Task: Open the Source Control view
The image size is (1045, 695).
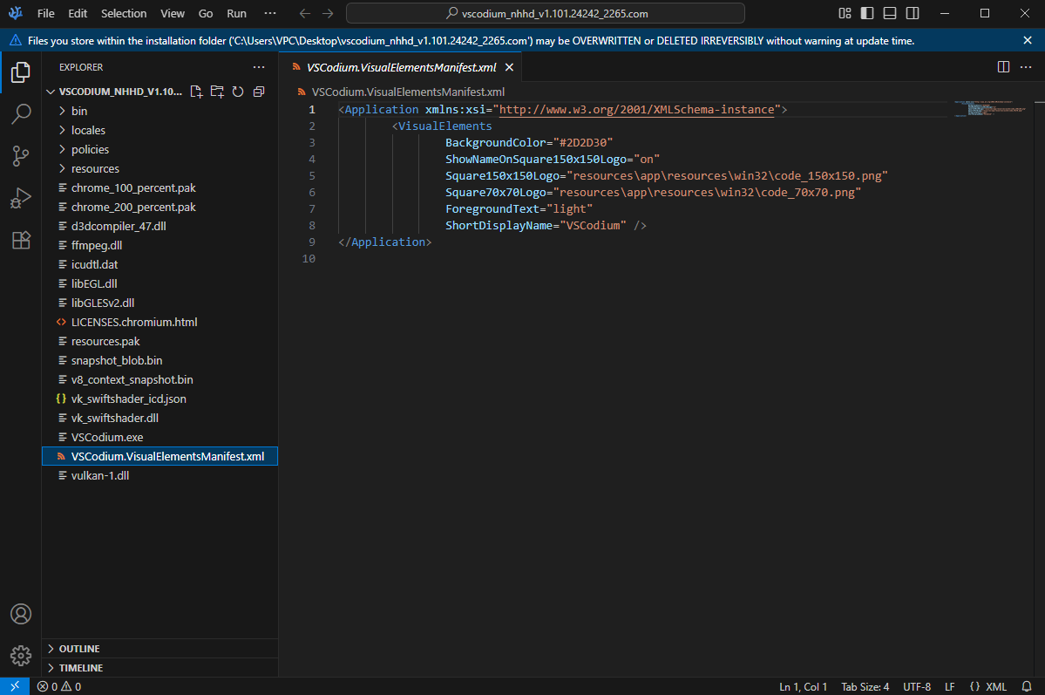Action: pyautogui.click(x=21, y=156)
